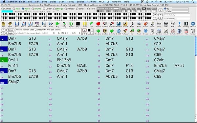Select the Strings radio button
The height and width of the screenshot is (123, 197).
(x=55, y=9)
